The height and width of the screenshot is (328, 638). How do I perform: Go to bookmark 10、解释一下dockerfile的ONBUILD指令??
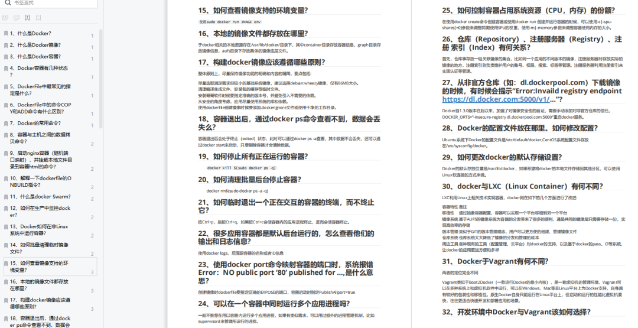tap(41, 181)
